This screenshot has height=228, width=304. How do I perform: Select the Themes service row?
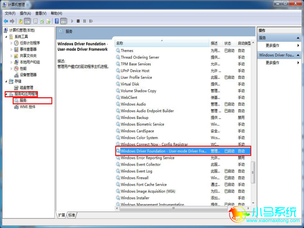tap(183, 51)
